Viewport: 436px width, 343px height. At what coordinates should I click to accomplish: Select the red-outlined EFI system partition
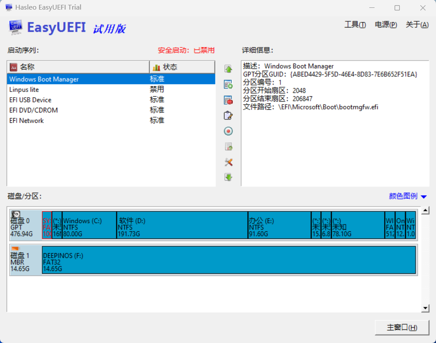pyautogui.click(x=47, y=225)
